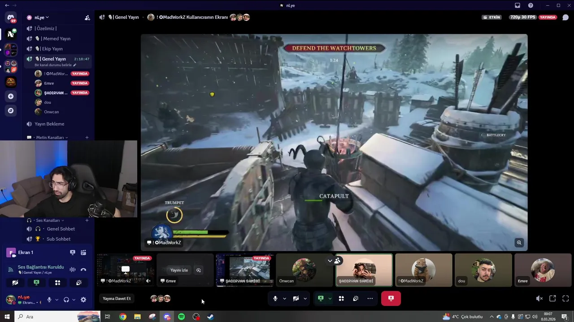The image size is (574, 322).
Task: Focus the dou participant tile
Action: [483, 270]
